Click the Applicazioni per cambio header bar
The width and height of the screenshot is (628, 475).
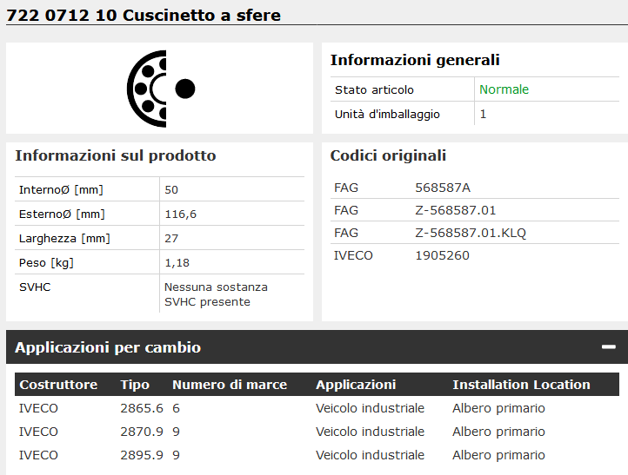tap(317, 347)
